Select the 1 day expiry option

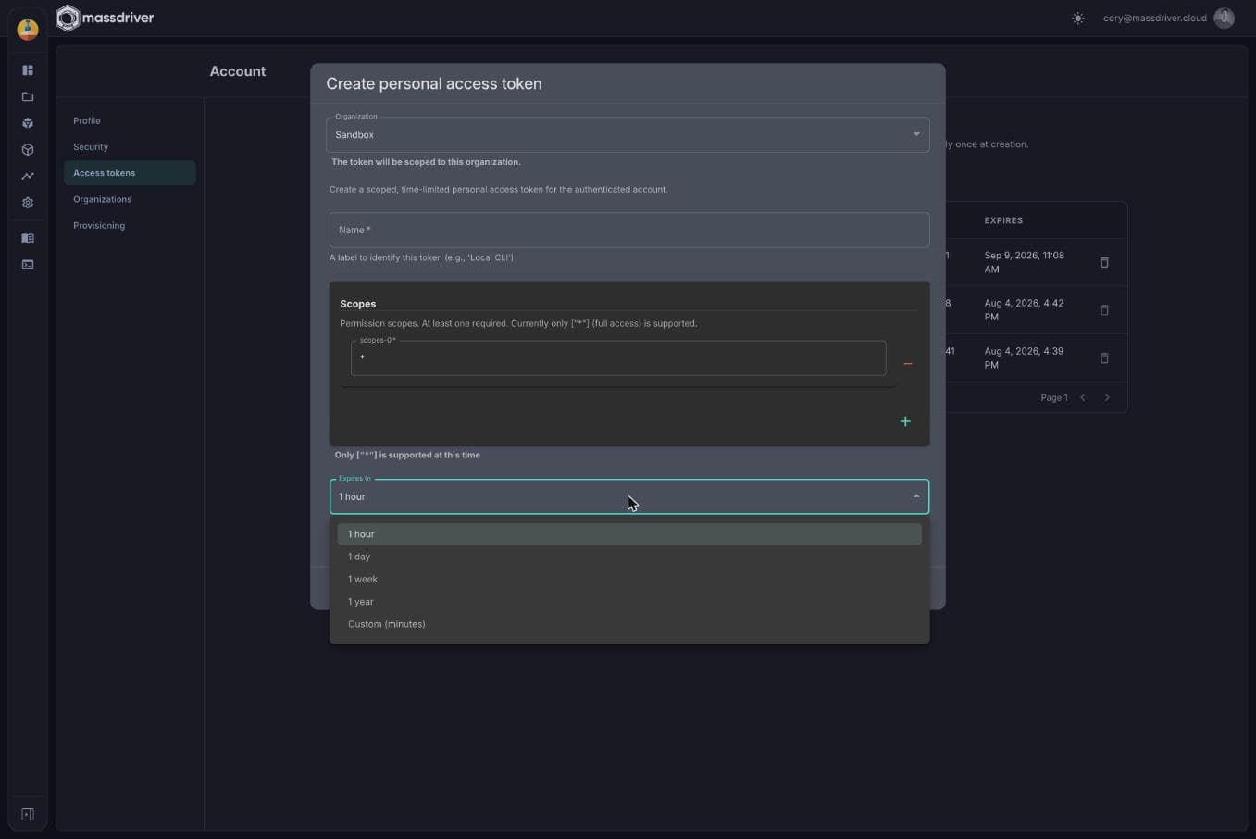(x=629, y=557)
